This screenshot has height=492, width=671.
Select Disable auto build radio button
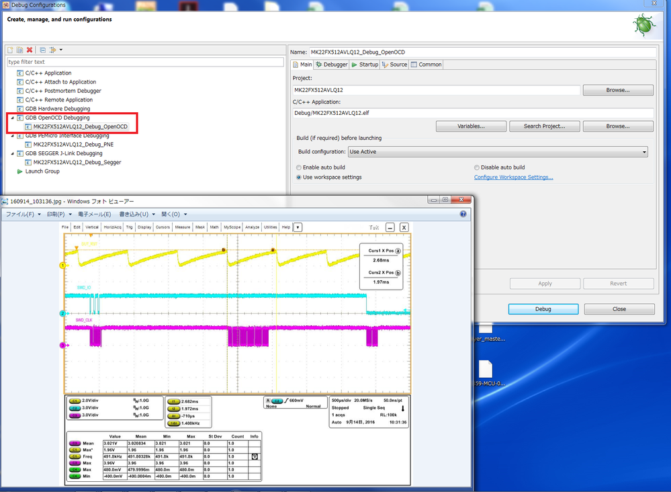[x=477, y=167]
